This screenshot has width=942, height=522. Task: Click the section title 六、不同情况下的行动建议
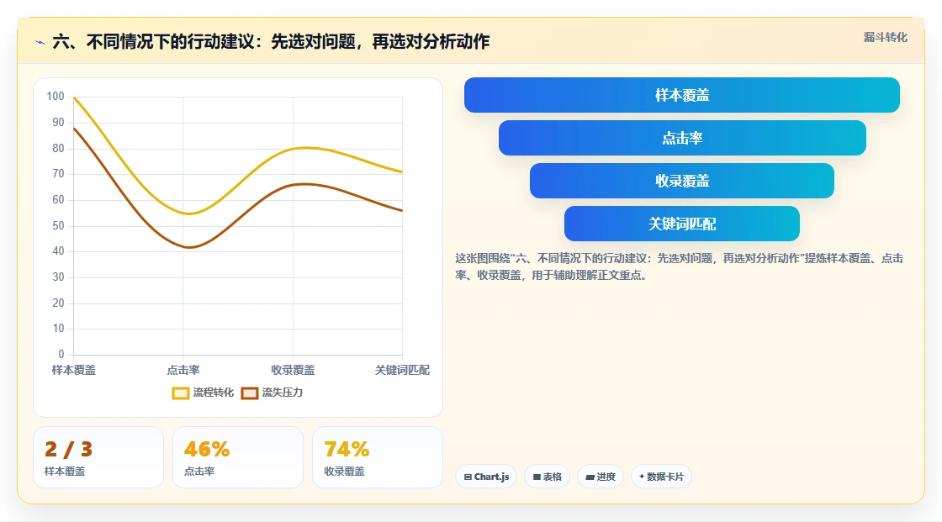point(271,41)
